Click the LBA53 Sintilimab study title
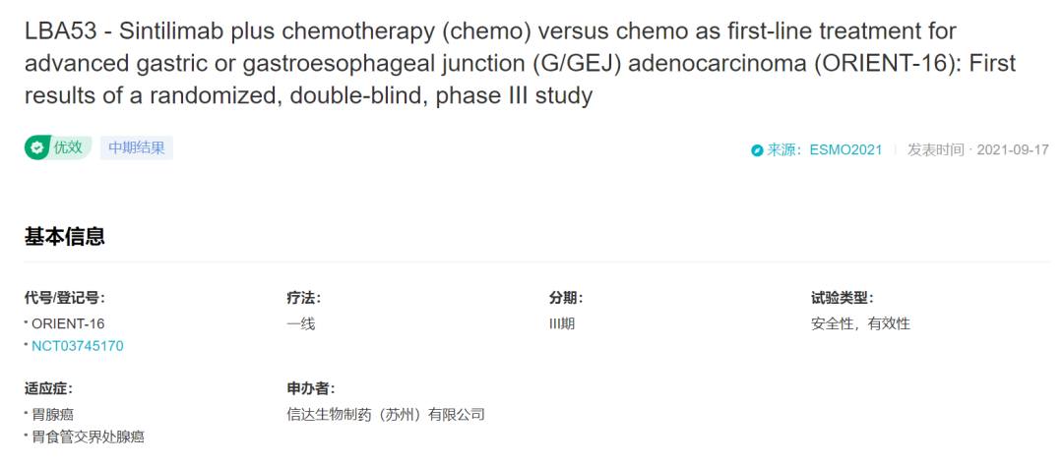1063x465 pixels. 520,63
